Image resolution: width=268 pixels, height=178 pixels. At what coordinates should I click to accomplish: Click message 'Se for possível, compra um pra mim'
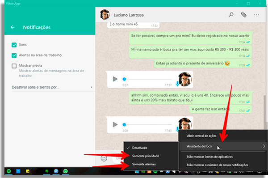click(190, 38)
